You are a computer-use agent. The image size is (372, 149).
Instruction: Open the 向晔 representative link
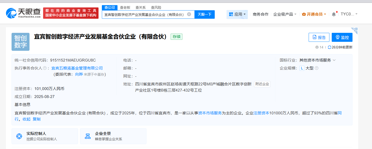click(x=79, y=74)
